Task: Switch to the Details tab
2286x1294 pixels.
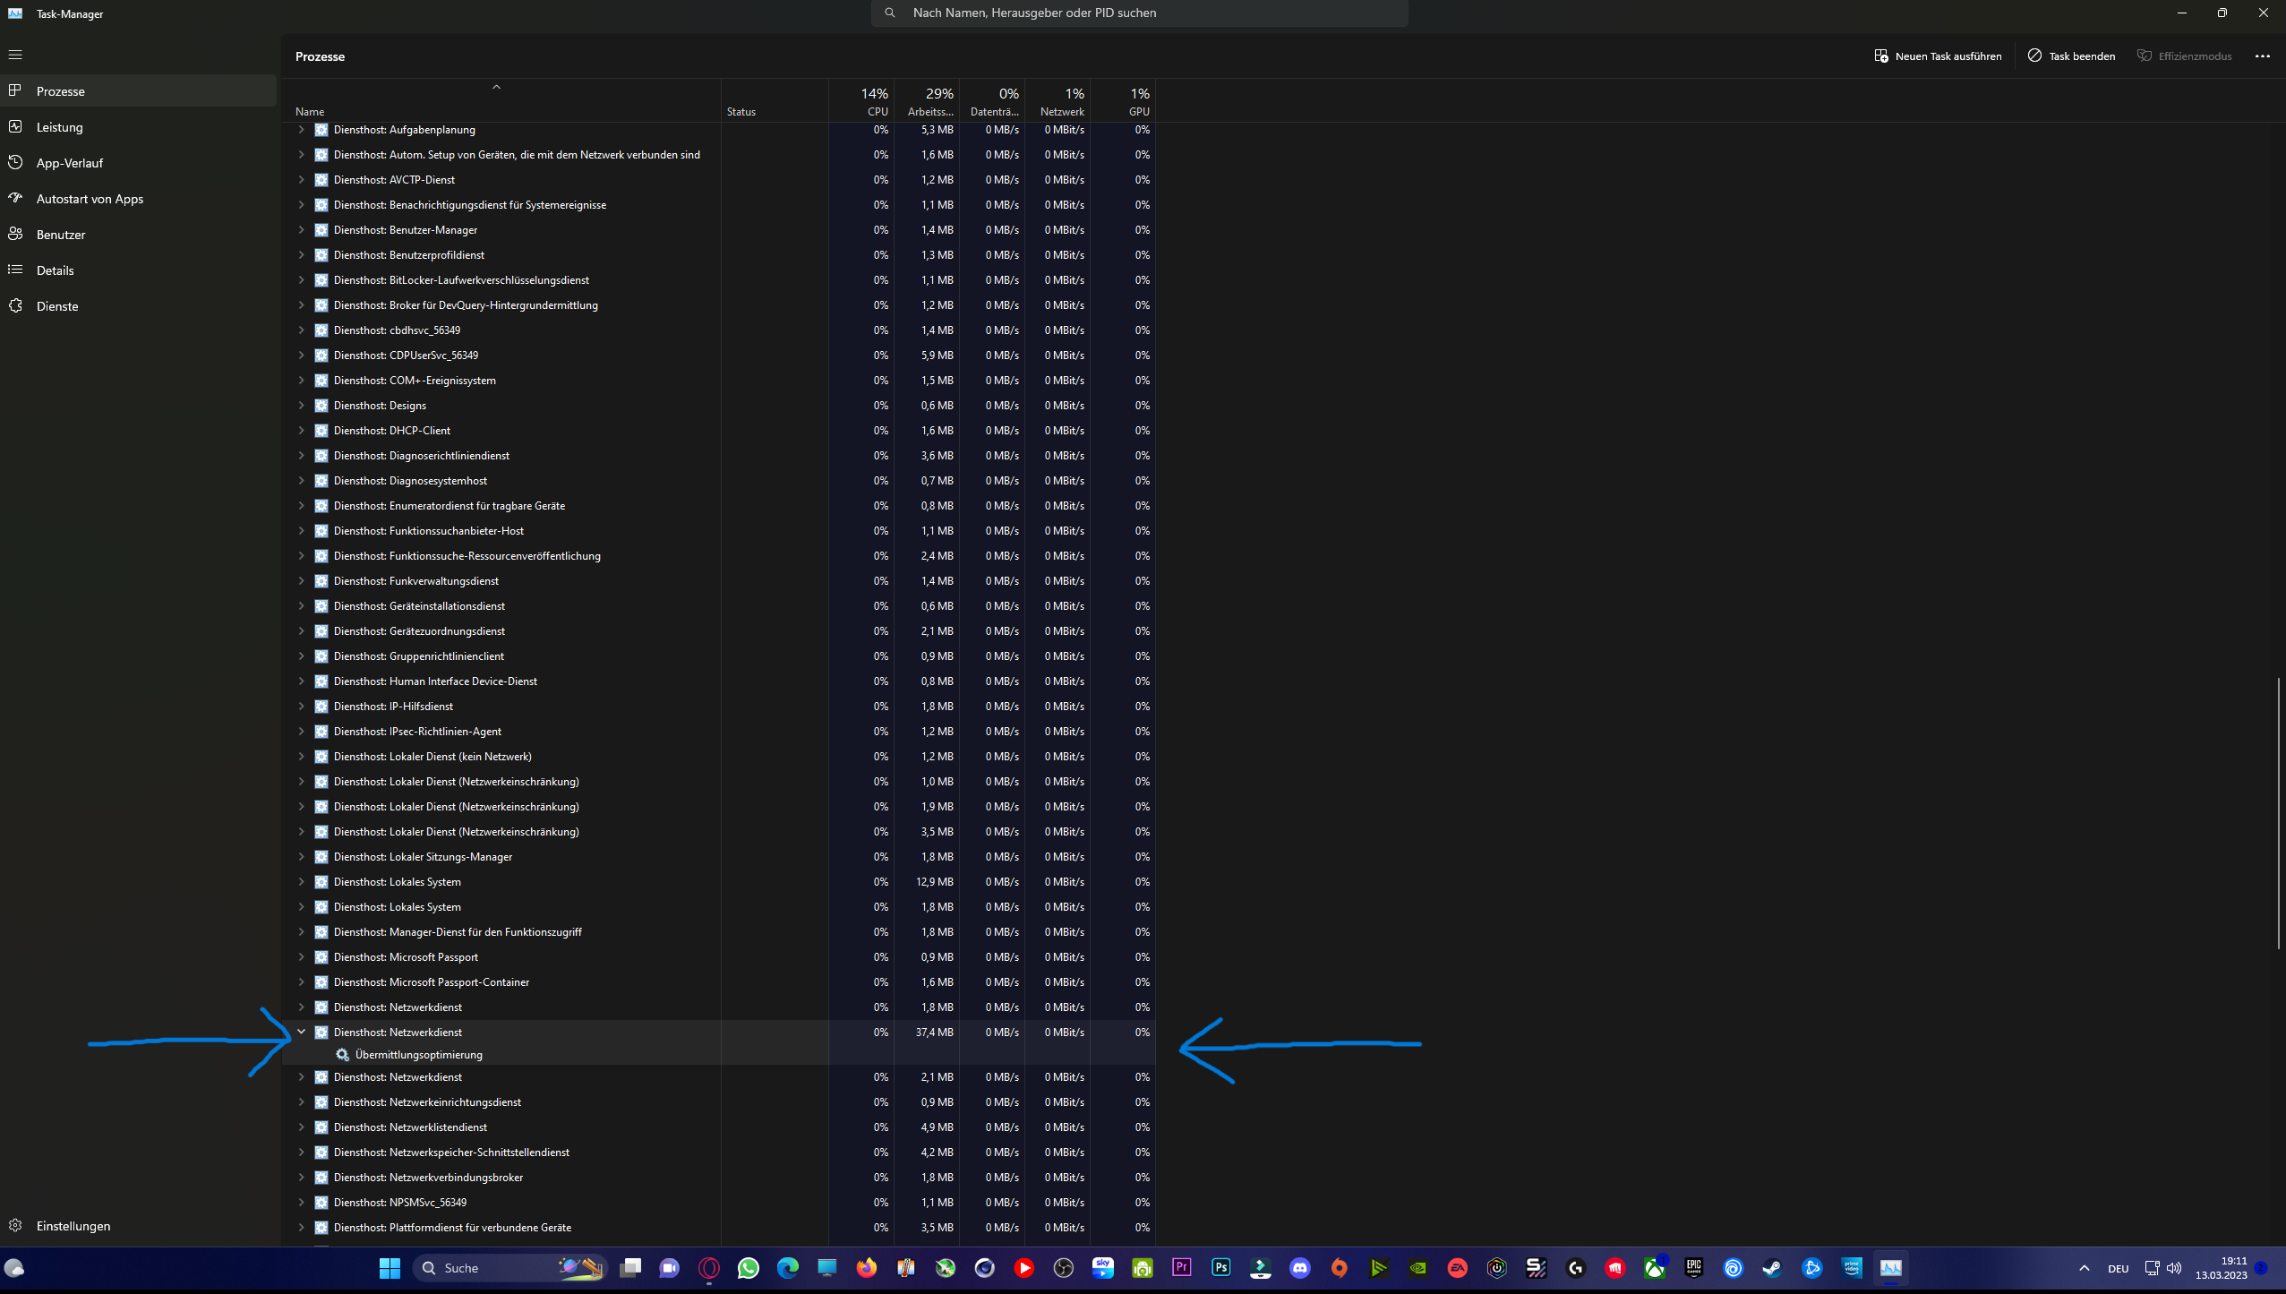Action: point(56,270)
